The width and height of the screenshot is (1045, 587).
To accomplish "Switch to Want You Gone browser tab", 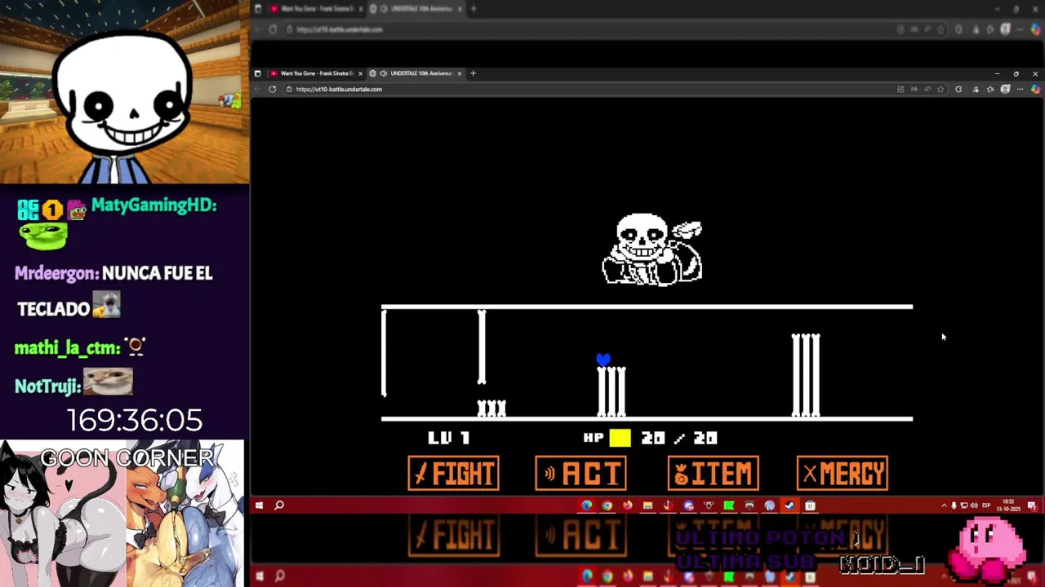I will 315,73.
